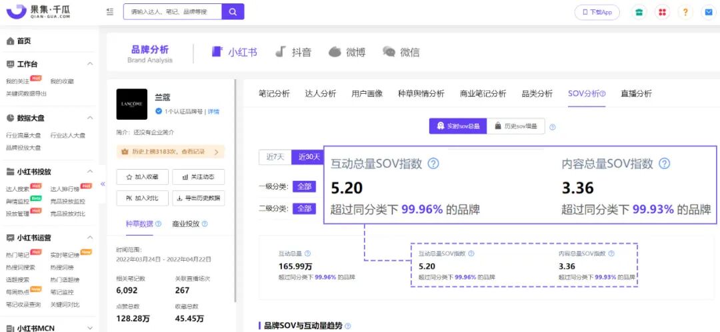Switch to the 种草数据 data tab
The height and width of the screenshot is (332, 720).
tap(139, 224)
